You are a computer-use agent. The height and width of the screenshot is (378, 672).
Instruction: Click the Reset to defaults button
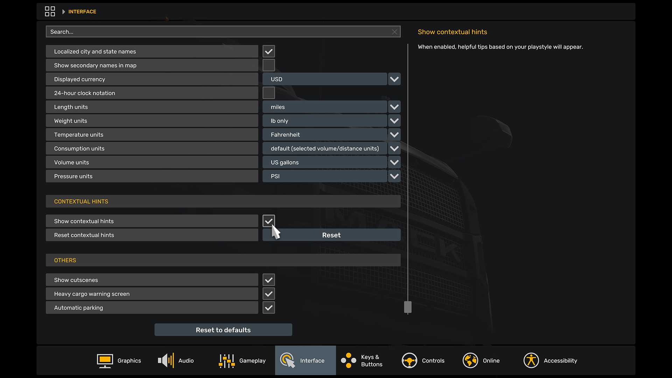pos(223,330)
